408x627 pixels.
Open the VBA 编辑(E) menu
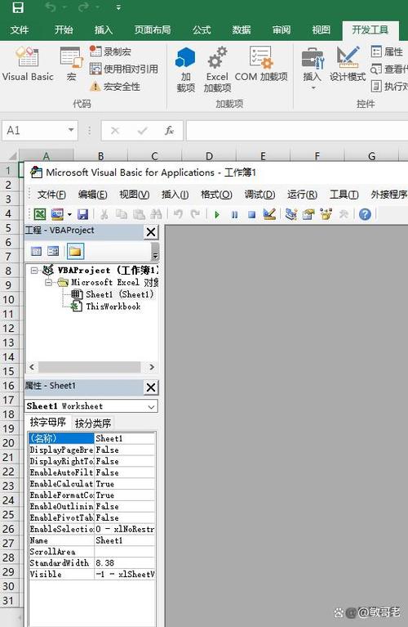pyautogui.click(x=93, y=195)
